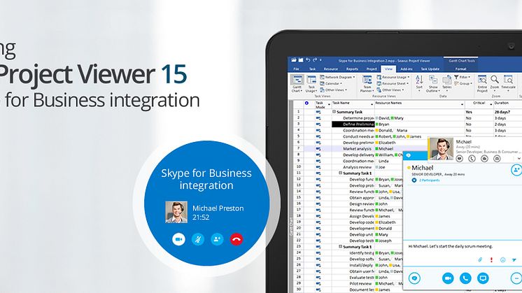Click the red high importance exclamation icon
The image size is (522, 293).
tap(491, 259)
